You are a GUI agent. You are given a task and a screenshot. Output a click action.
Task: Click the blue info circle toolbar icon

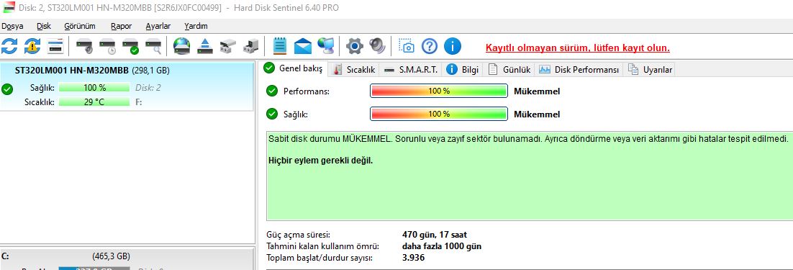pos(453,47)
